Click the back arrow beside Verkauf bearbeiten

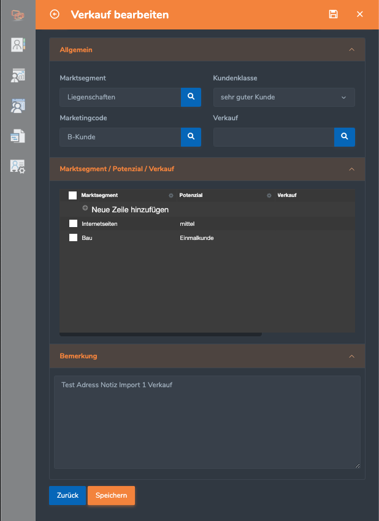pyautogui.click(x=55, y=14)
